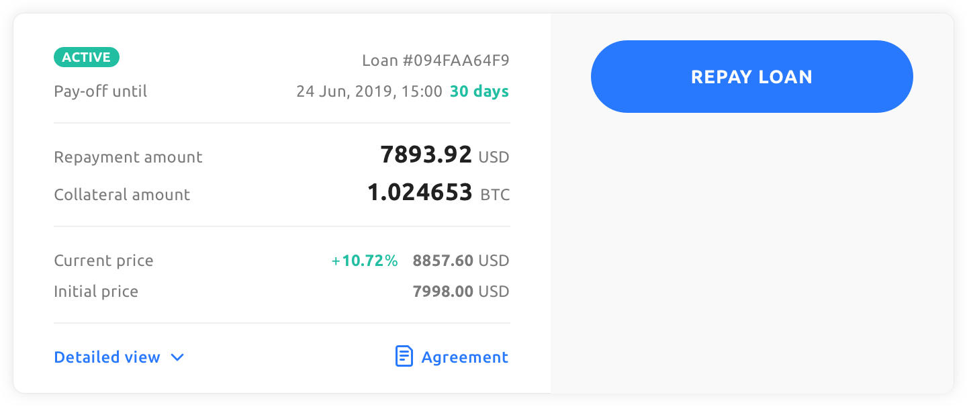
Task: Open the Agreement link text
Action: (465, 357)
